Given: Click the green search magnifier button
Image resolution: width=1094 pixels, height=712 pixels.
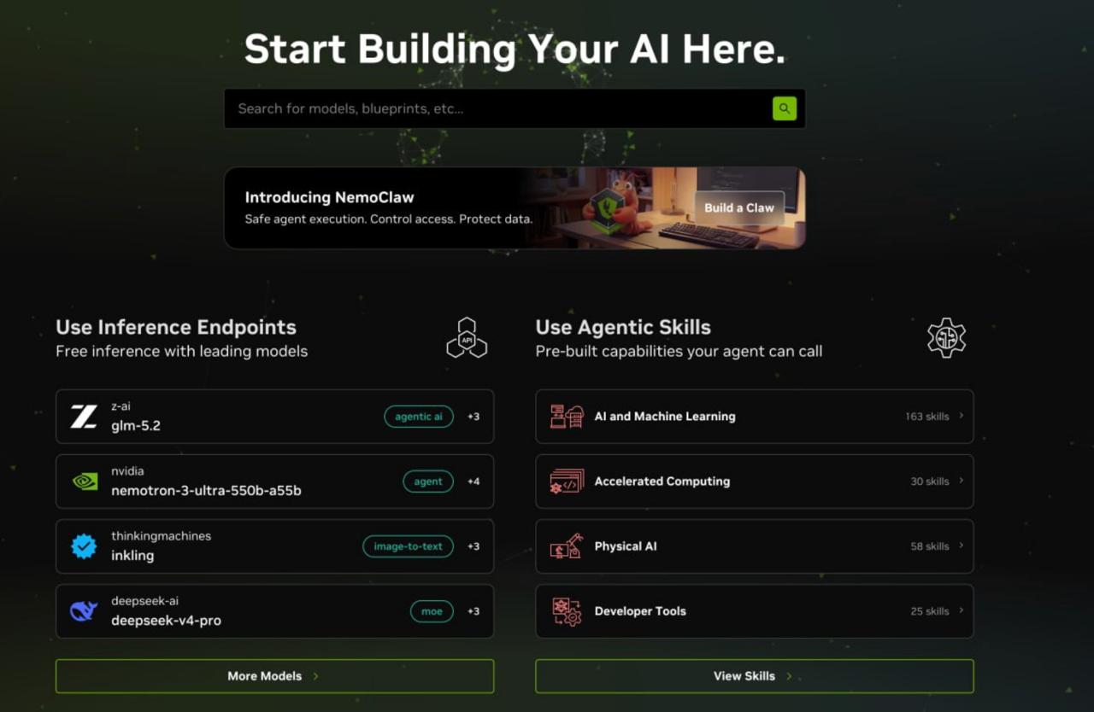Looking at the screenshot, I should [x=785, y=108].
